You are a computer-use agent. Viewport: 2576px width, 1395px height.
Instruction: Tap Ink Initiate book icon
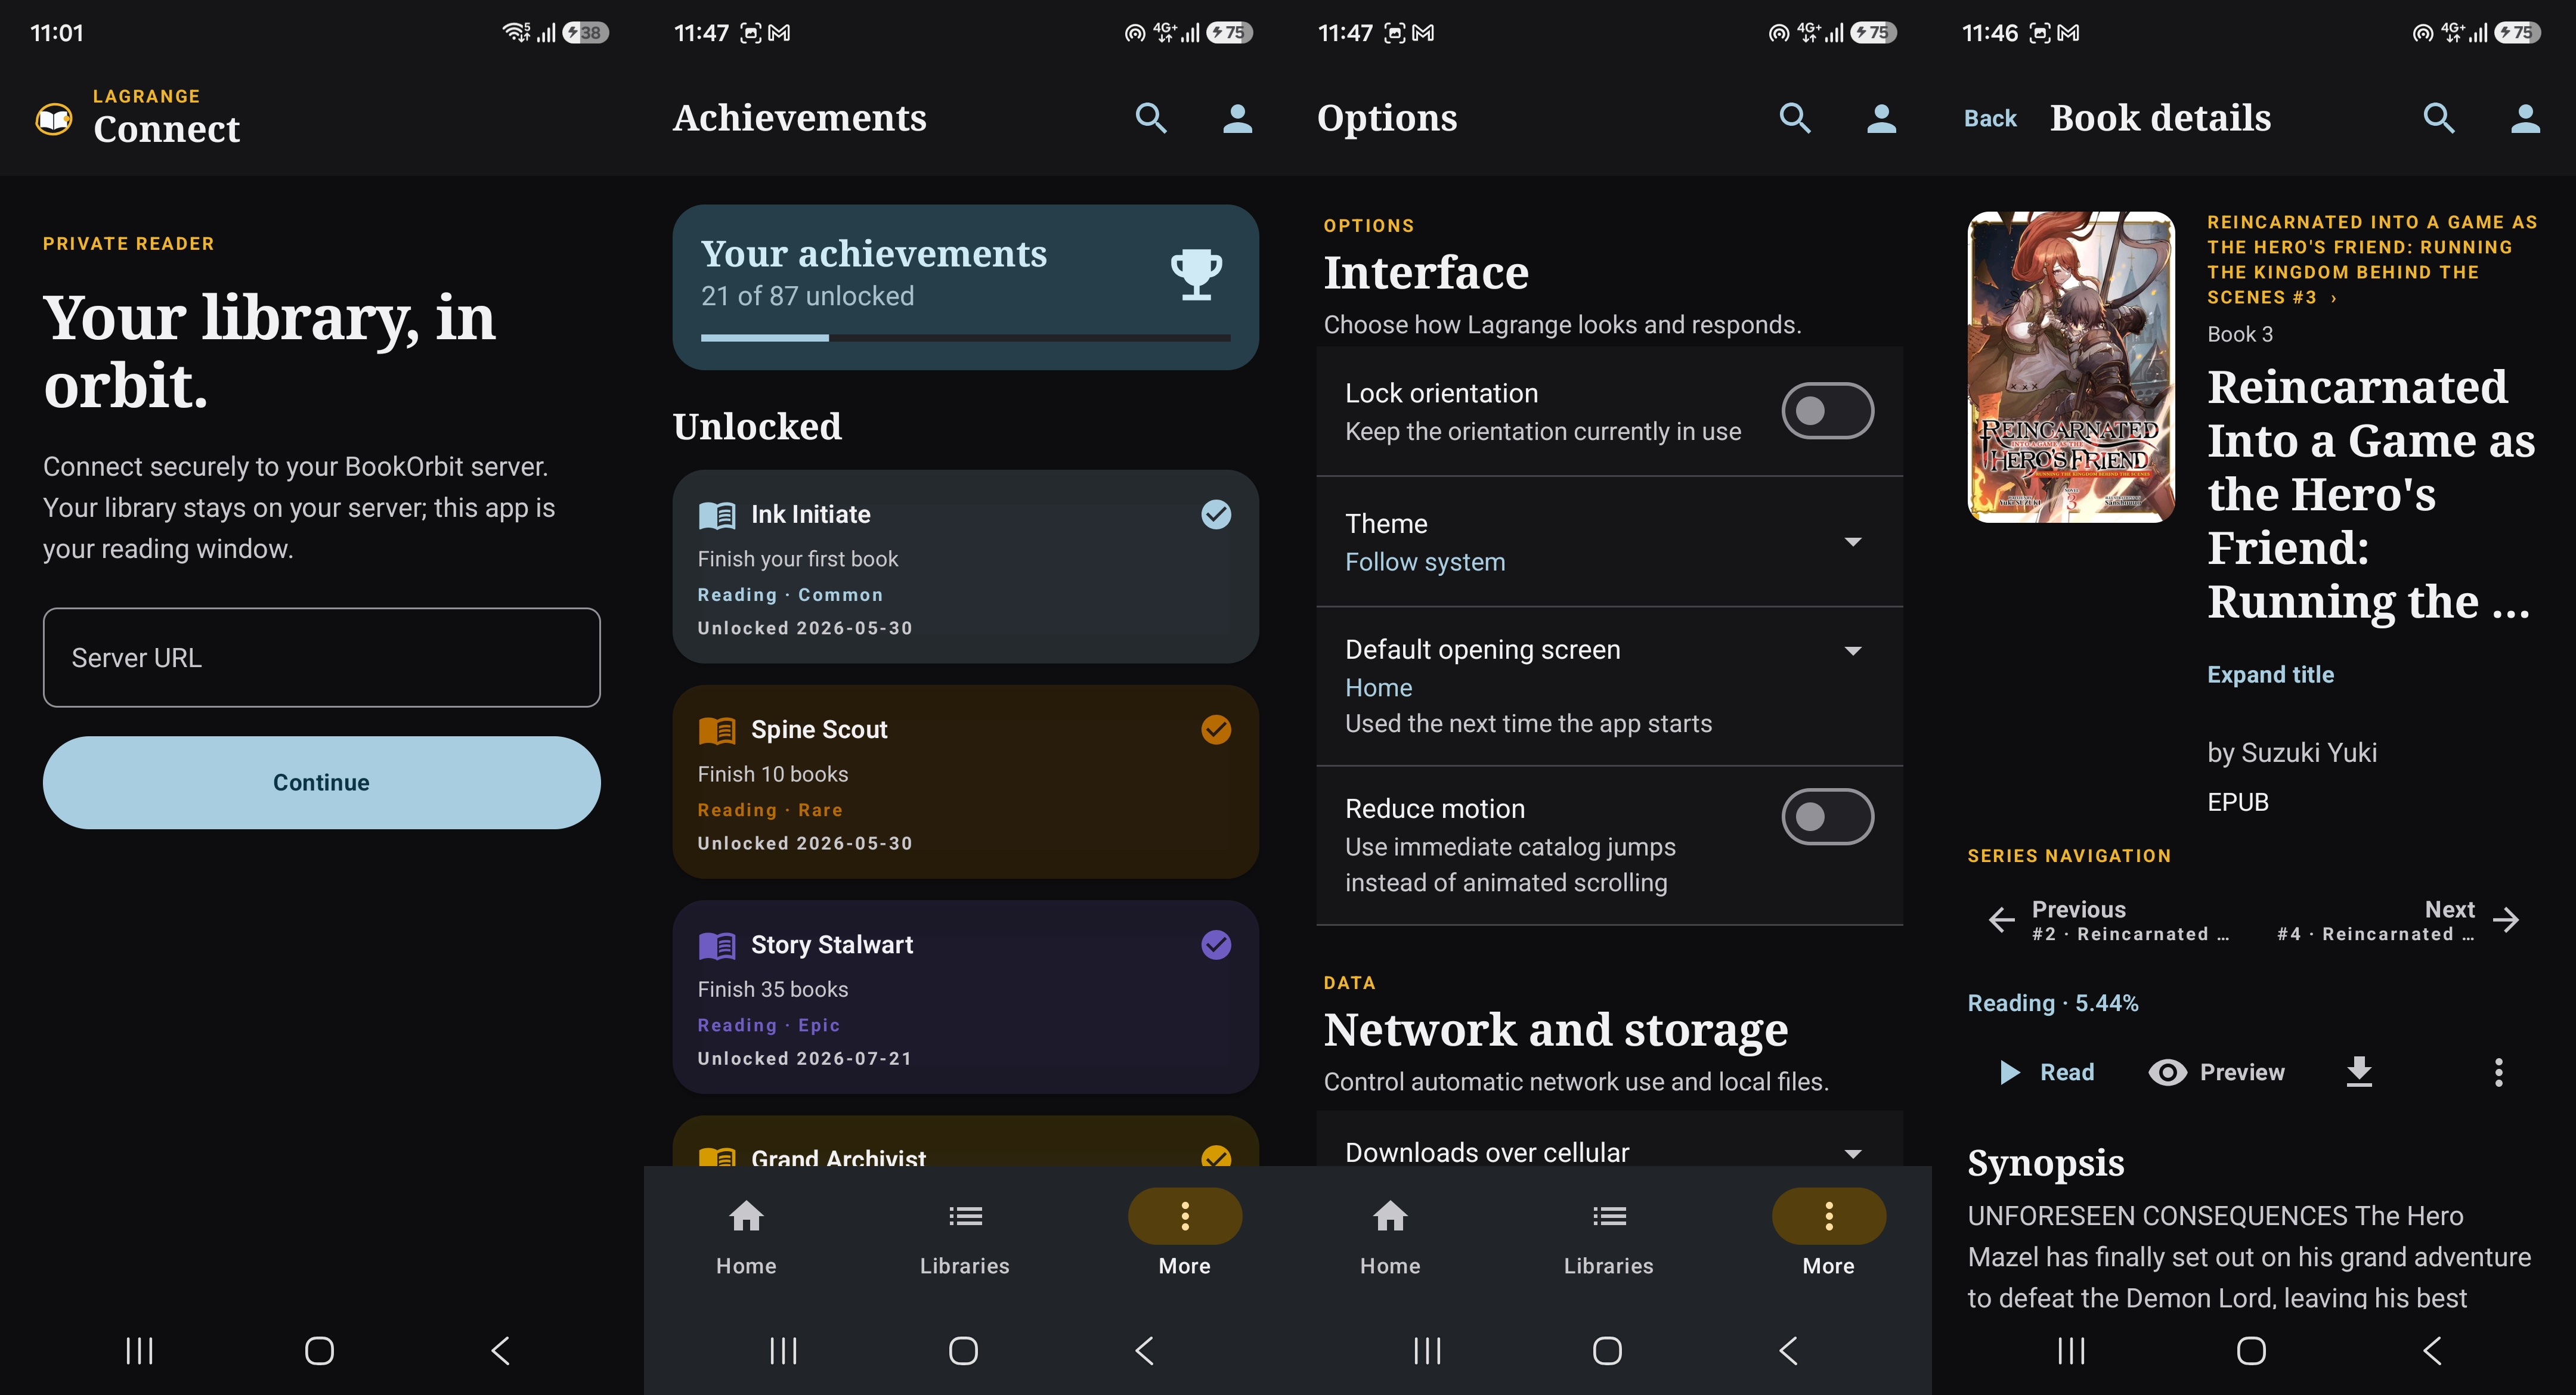pyautogui.click(x=717, y=515)
